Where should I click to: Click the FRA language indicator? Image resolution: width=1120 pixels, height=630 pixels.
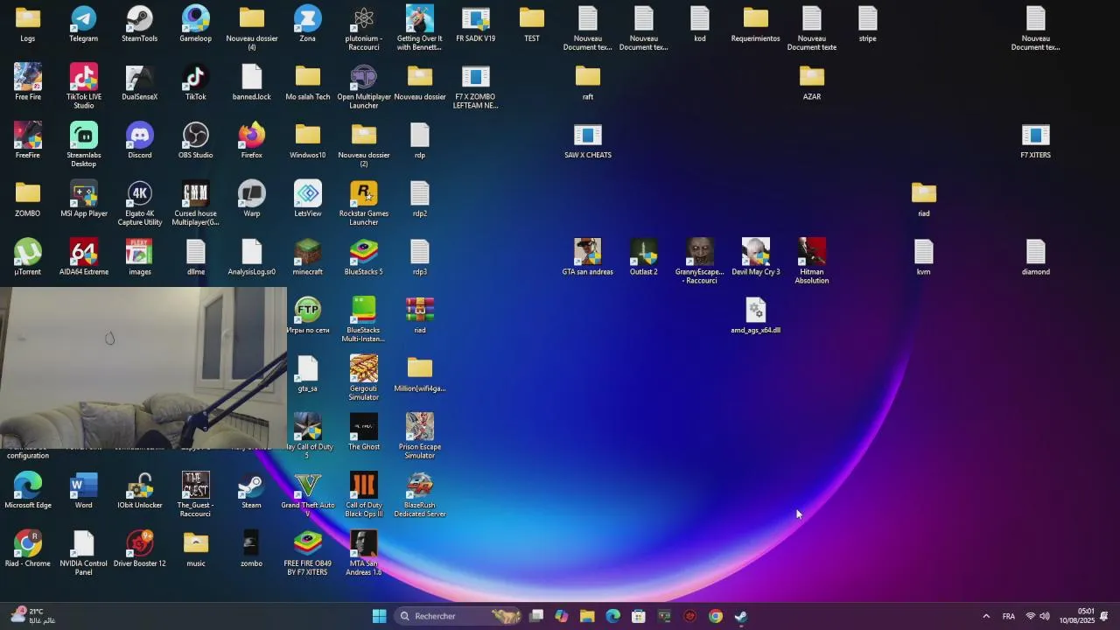(1009, 616)
